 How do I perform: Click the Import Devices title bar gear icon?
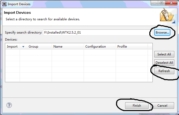(x=4, y=4)
